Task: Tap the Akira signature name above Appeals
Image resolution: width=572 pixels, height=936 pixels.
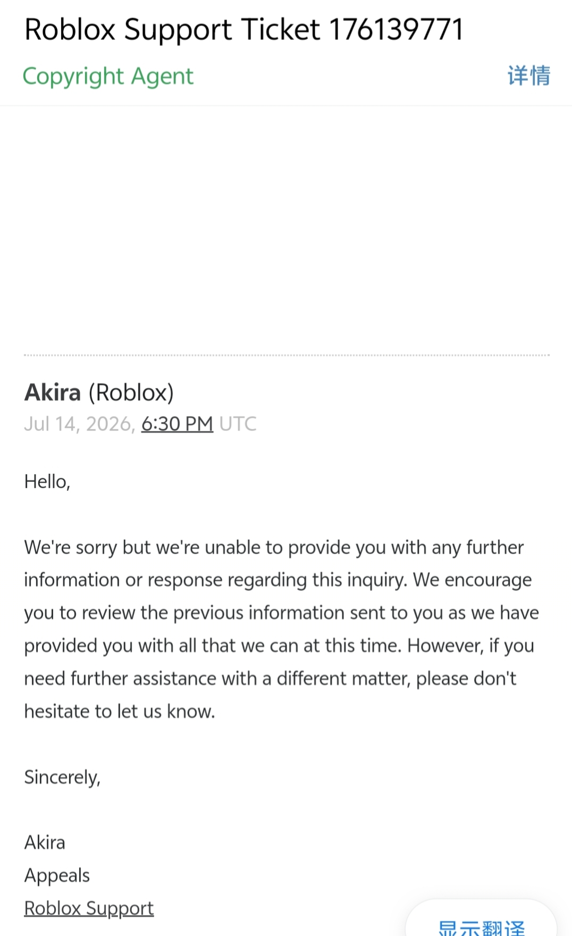Action: [x=45, y=842]
